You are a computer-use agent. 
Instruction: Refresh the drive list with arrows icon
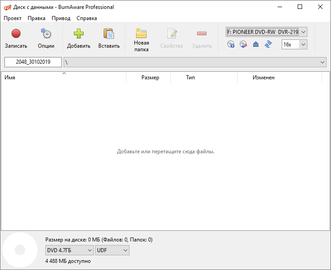(268, 45)
